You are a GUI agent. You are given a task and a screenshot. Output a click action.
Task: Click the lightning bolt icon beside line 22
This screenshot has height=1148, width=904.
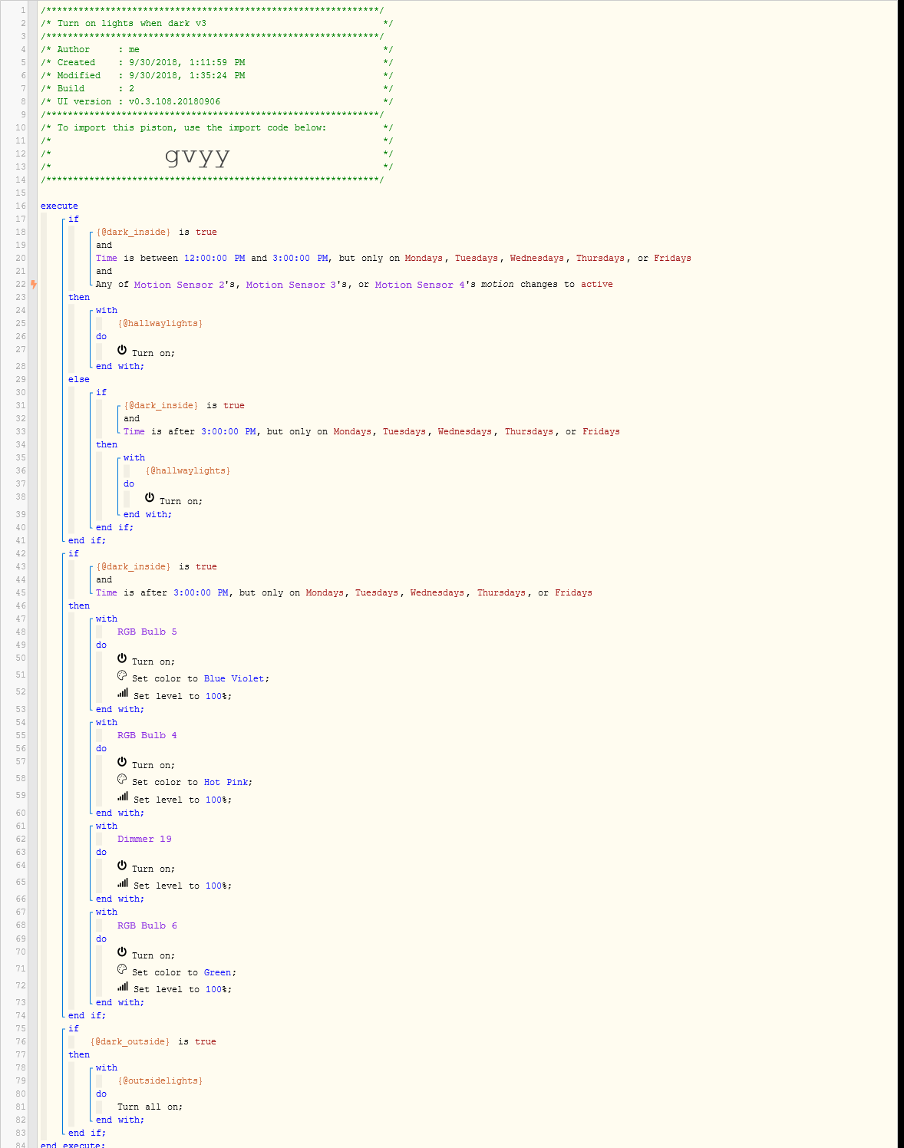click(x=33, y=284)
